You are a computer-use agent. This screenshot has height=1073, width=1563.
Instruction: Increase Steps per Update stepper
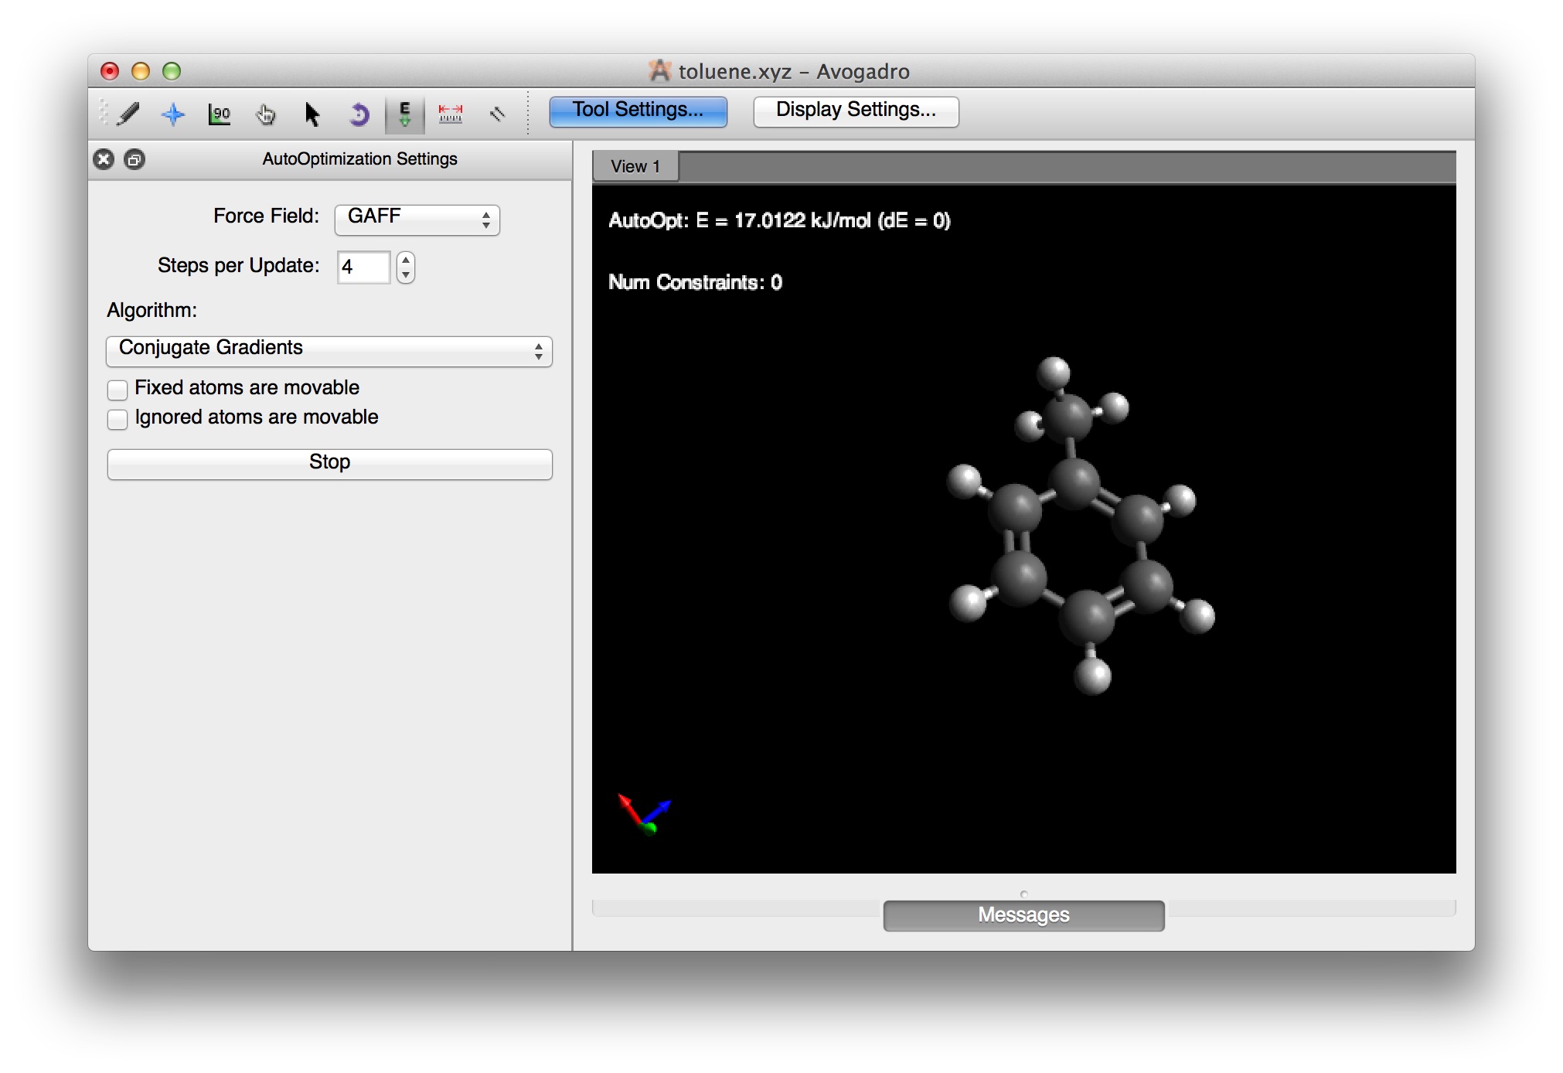pyautogui.click(x=406, y=260)
